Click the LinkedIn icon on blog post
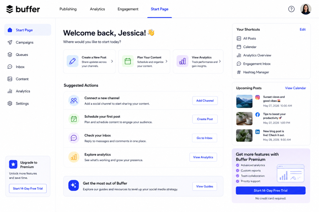 tap(258, 132)
